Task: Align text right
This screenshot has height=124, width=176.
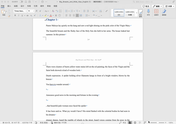Action: point(74,15)
